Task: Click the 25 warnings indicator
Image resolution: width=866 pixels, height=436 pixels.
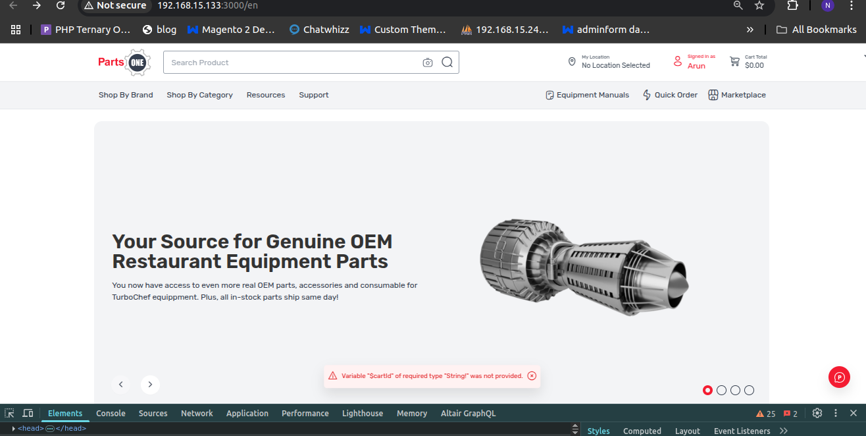Action: coord(765,414)
